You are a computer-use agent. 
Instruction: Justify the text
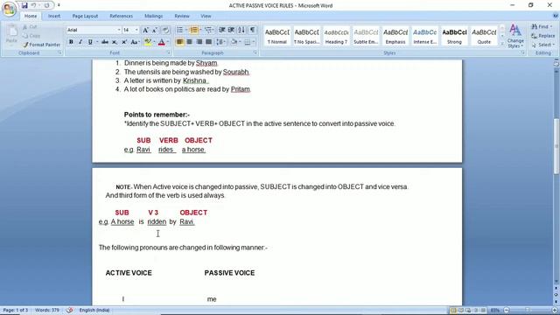point(208,42)
